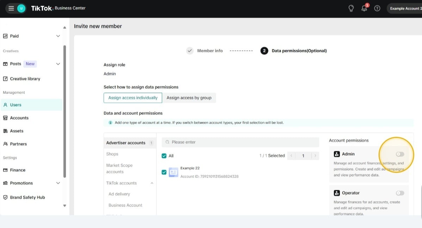This screenshot has height=228, width=422.
Task: Enable the Admin account permission toggle
Action: coord(400,154)
